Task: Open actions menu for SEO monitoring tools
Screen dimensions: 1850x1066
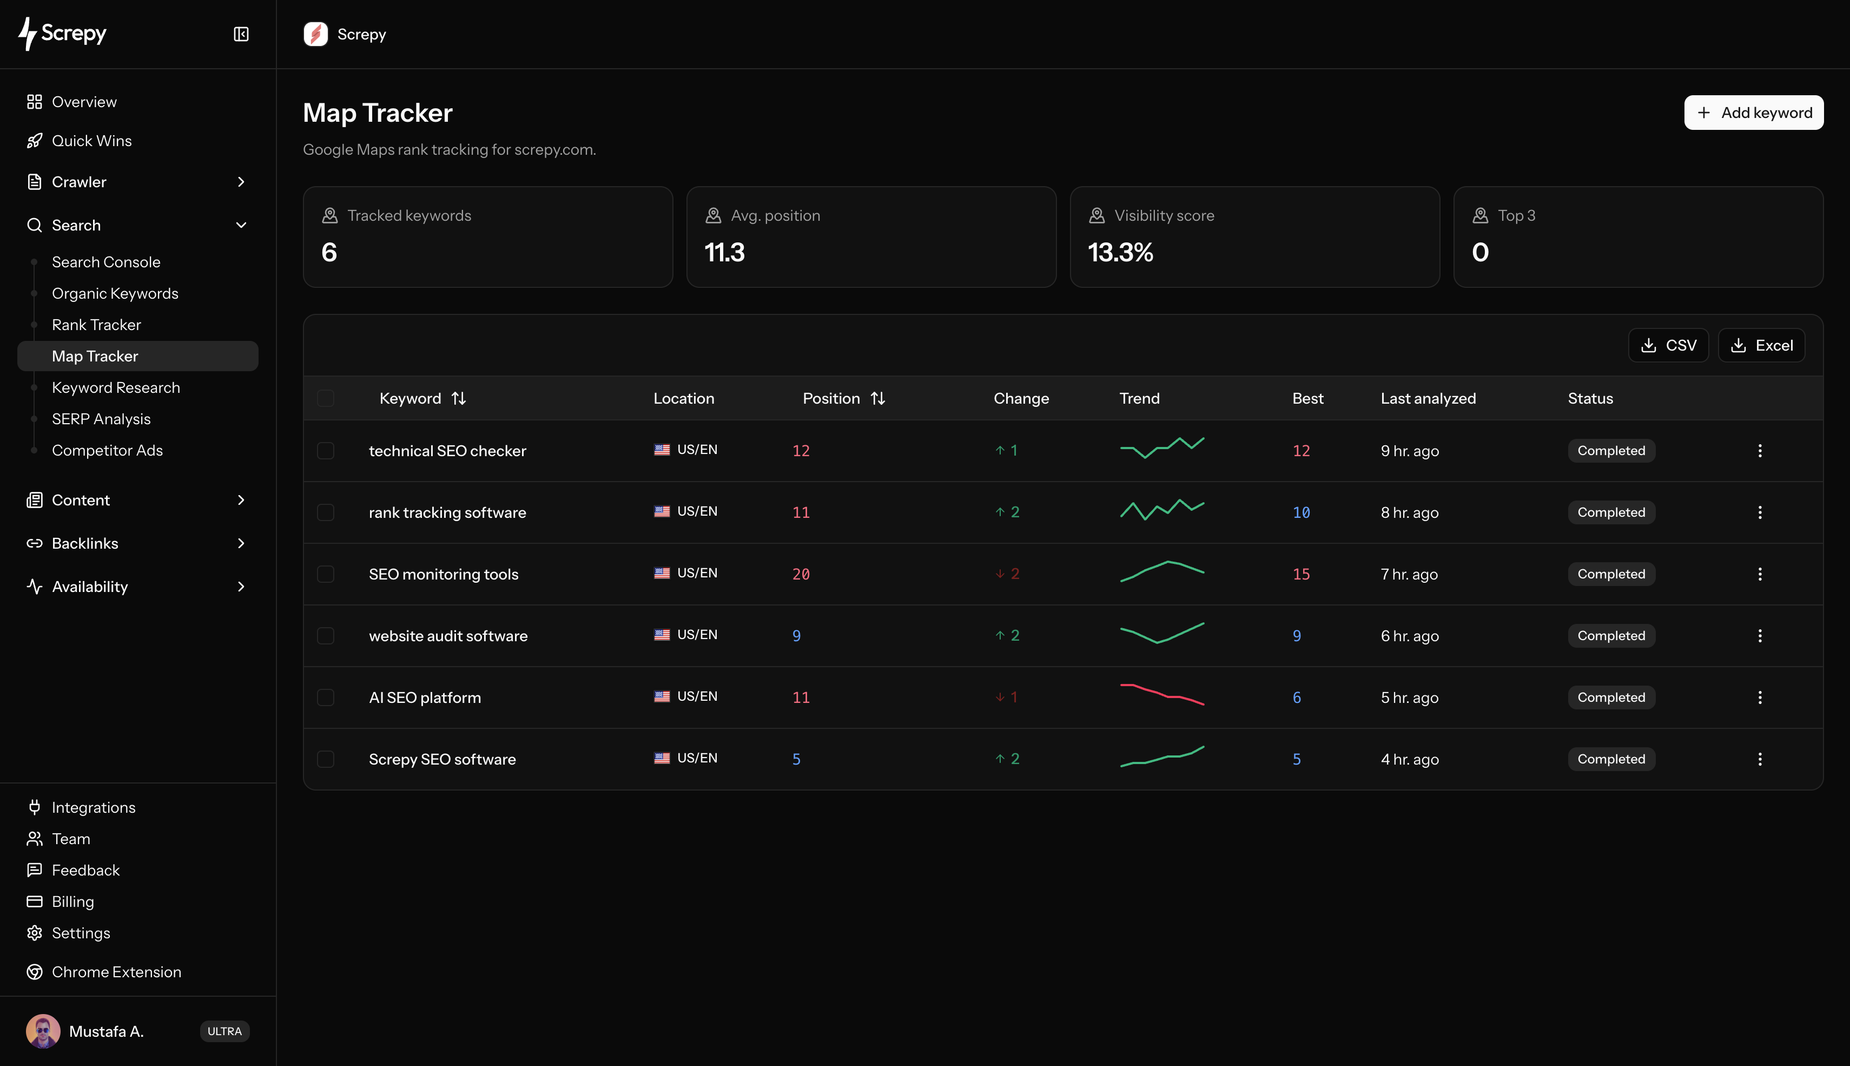Action: [x=1760, y=574]
